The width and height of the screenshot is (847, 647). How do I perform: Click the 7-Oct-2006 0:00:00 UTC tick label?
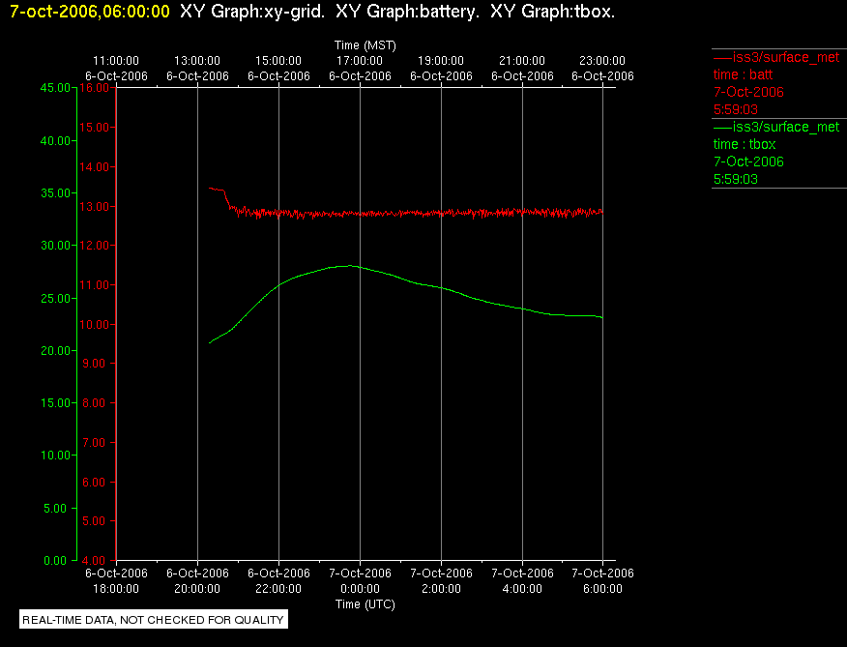click(x=361, y=580)
